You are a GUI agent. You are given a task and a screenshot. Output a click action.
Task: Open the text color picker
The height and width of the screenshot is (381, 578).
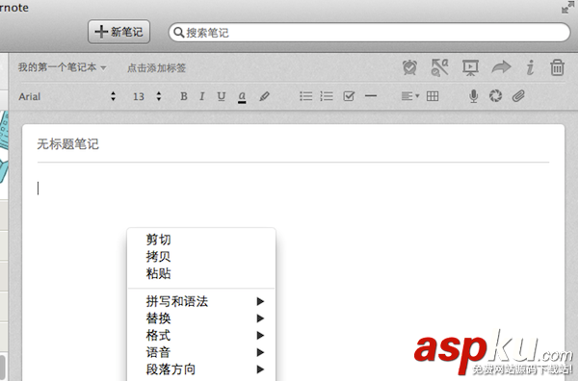pyautogui.click(x=242, y=97)
